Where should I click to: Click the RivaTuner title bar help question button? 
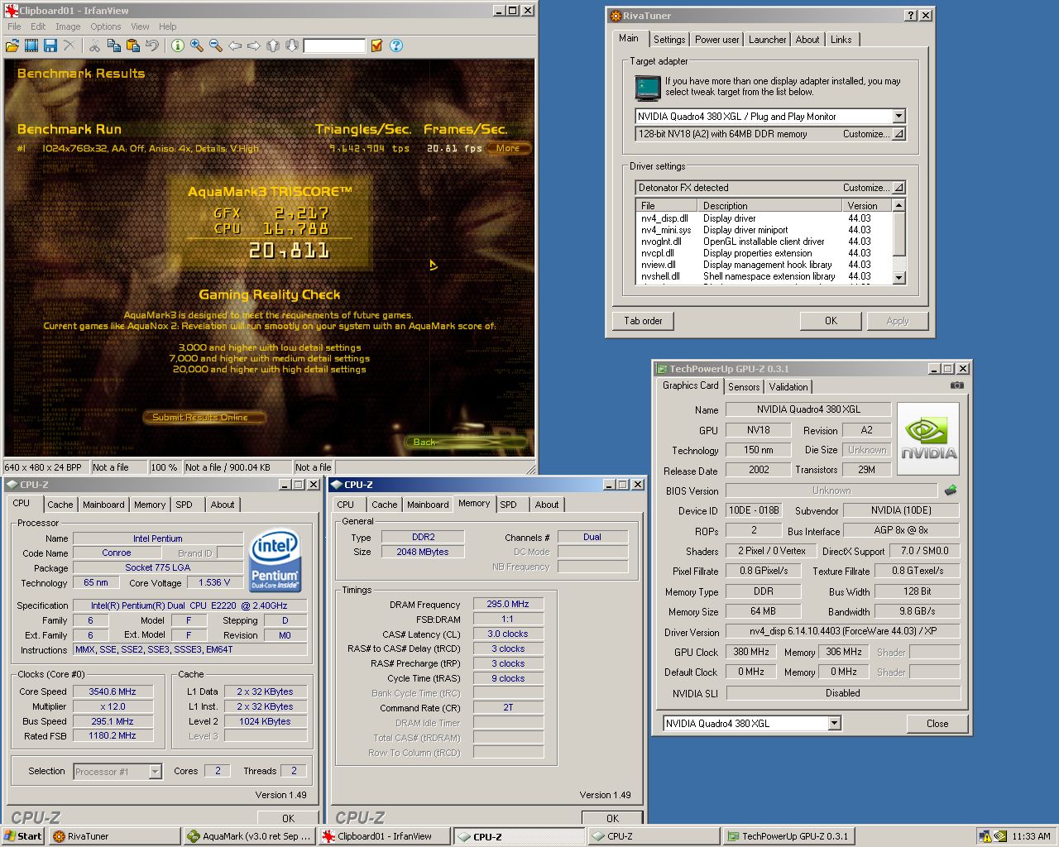point(911,16)
